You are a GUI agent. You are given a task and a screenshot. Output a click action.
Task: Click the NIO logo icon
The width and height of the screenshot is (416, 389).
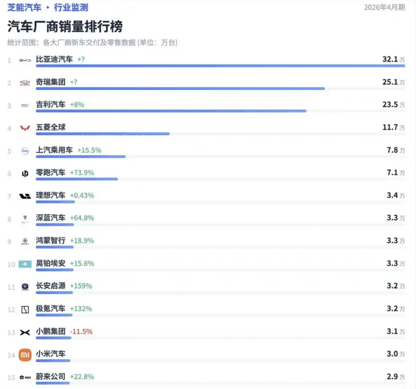25,378
